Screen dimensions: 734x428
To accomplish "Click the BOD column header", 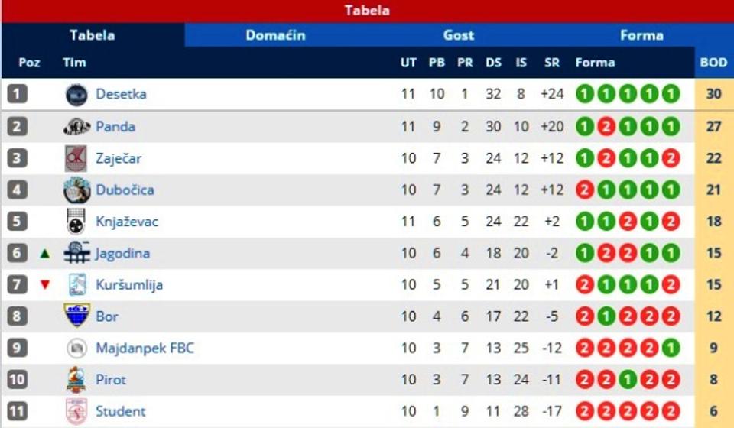I will pos(713,63).
